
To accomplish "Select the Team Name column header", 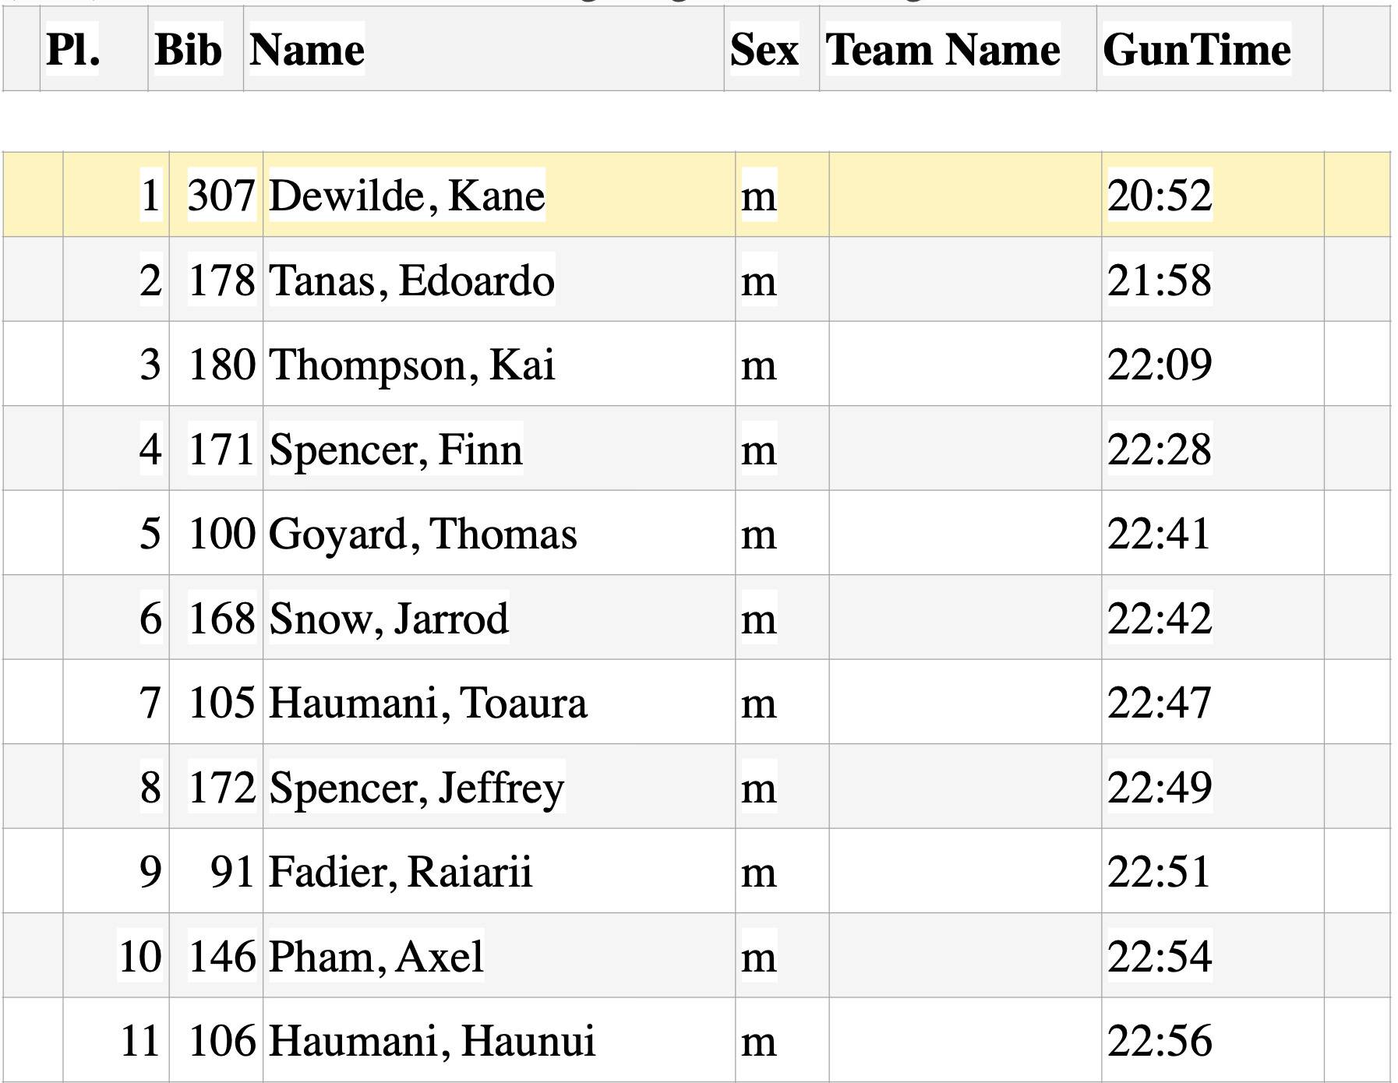I will pos(943,50).
